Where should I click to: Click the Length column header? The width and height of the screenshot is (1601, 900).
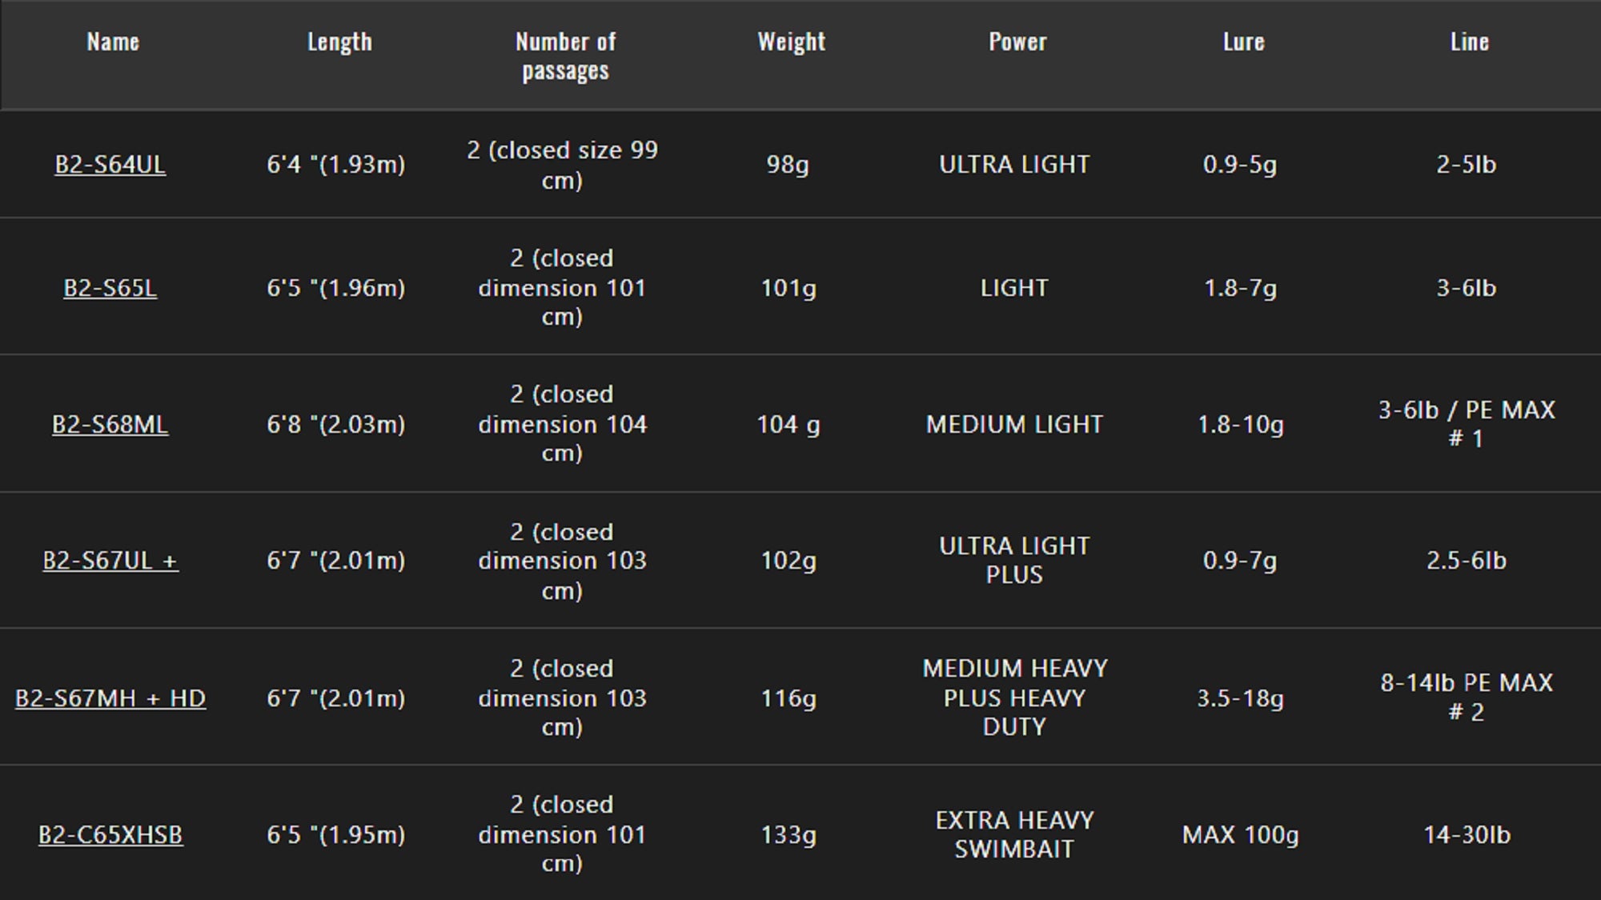339,42
